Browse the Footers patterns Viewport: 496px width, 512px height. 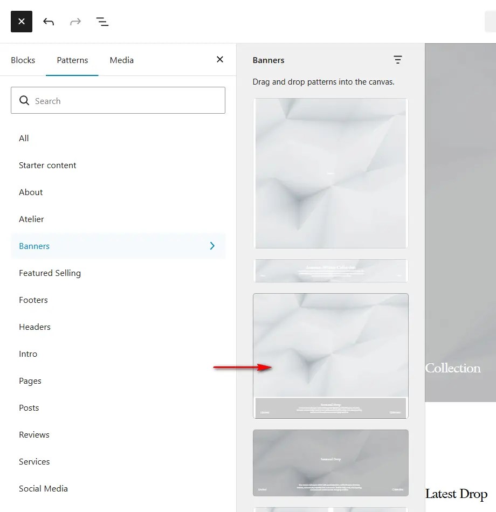click(118, 300)
